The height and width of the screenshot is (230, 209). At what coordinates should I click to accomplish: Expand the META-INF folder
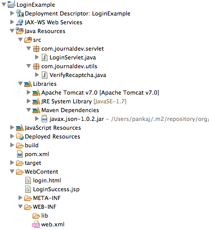pos(21,198)
